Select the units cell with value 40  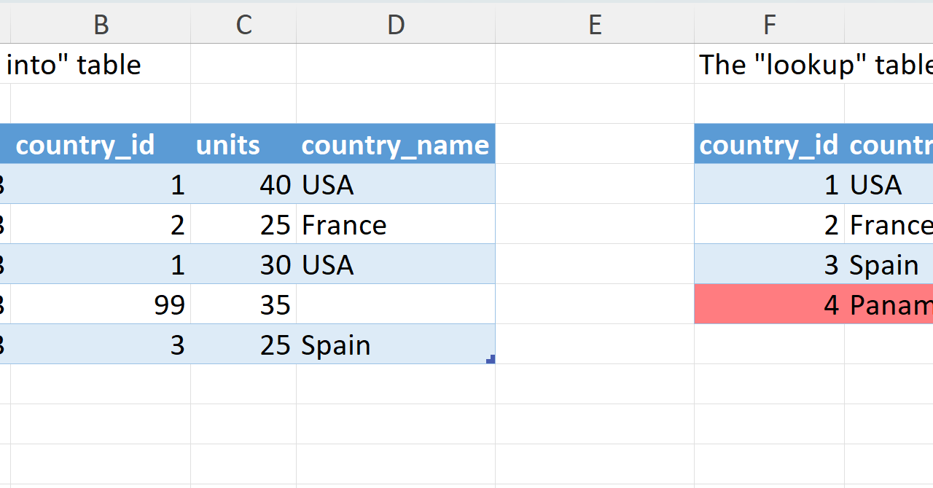(x=243, y=184)
